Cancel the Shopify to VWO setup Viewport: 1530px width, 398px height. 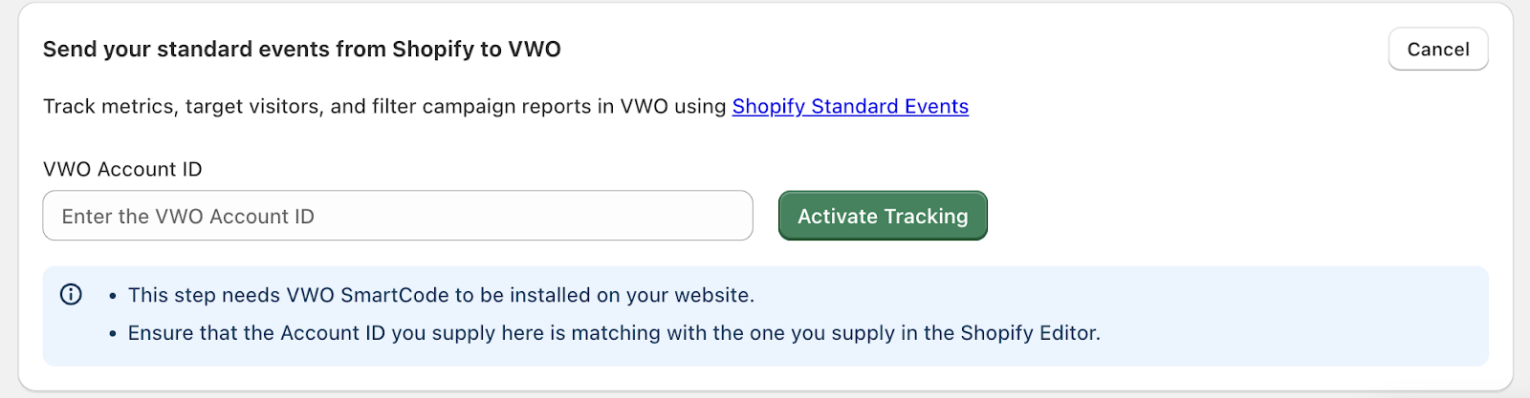pos(1438,50)
